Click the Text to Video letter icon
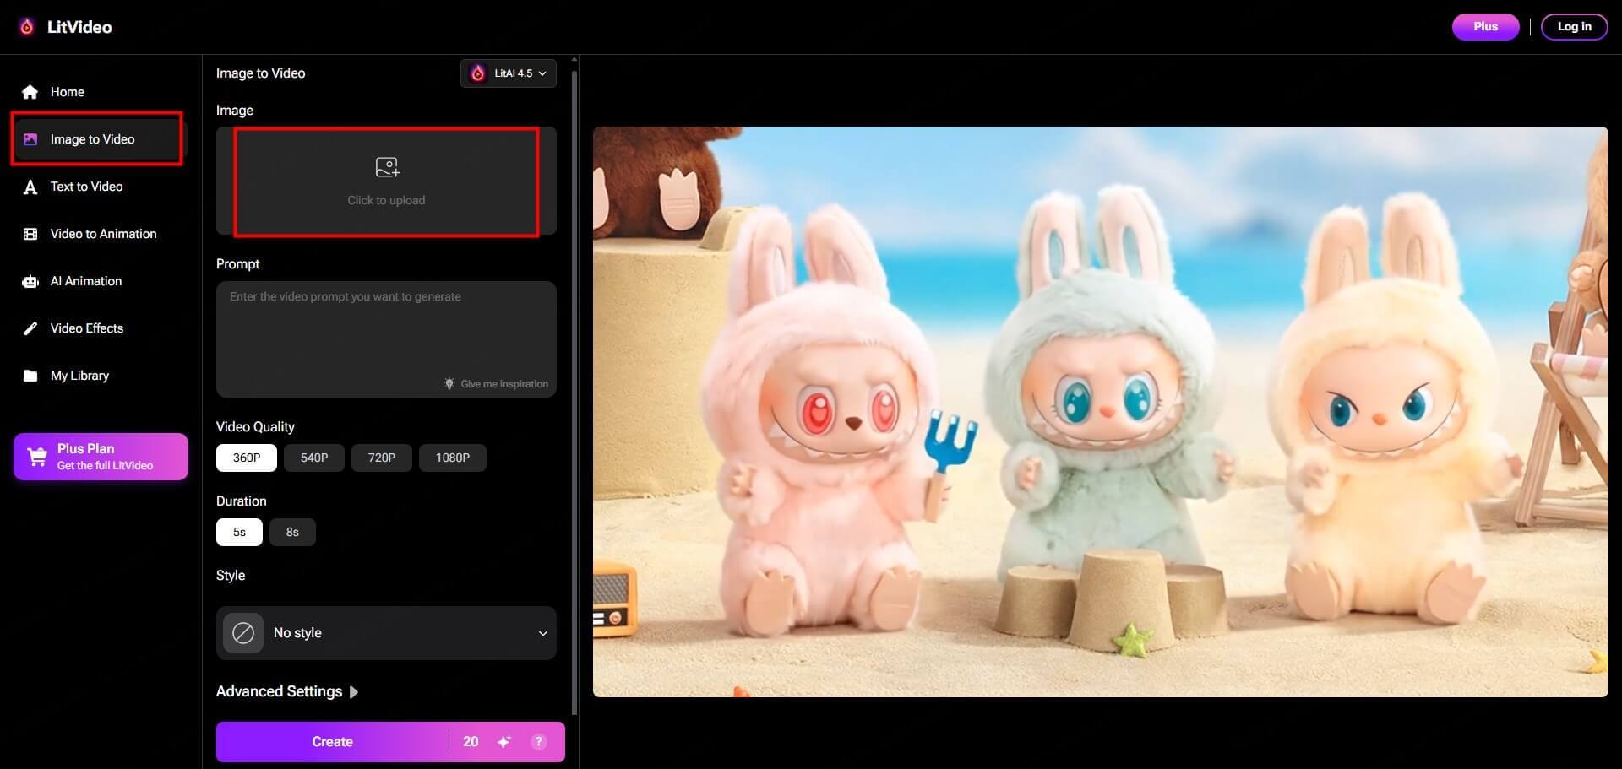The width and height of the screenshot is (1622, 769). point(30,187)
